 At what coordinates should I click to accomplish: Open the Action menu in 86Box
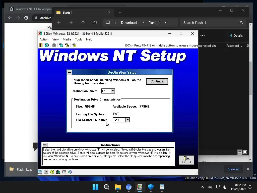[x=44, y=39]
